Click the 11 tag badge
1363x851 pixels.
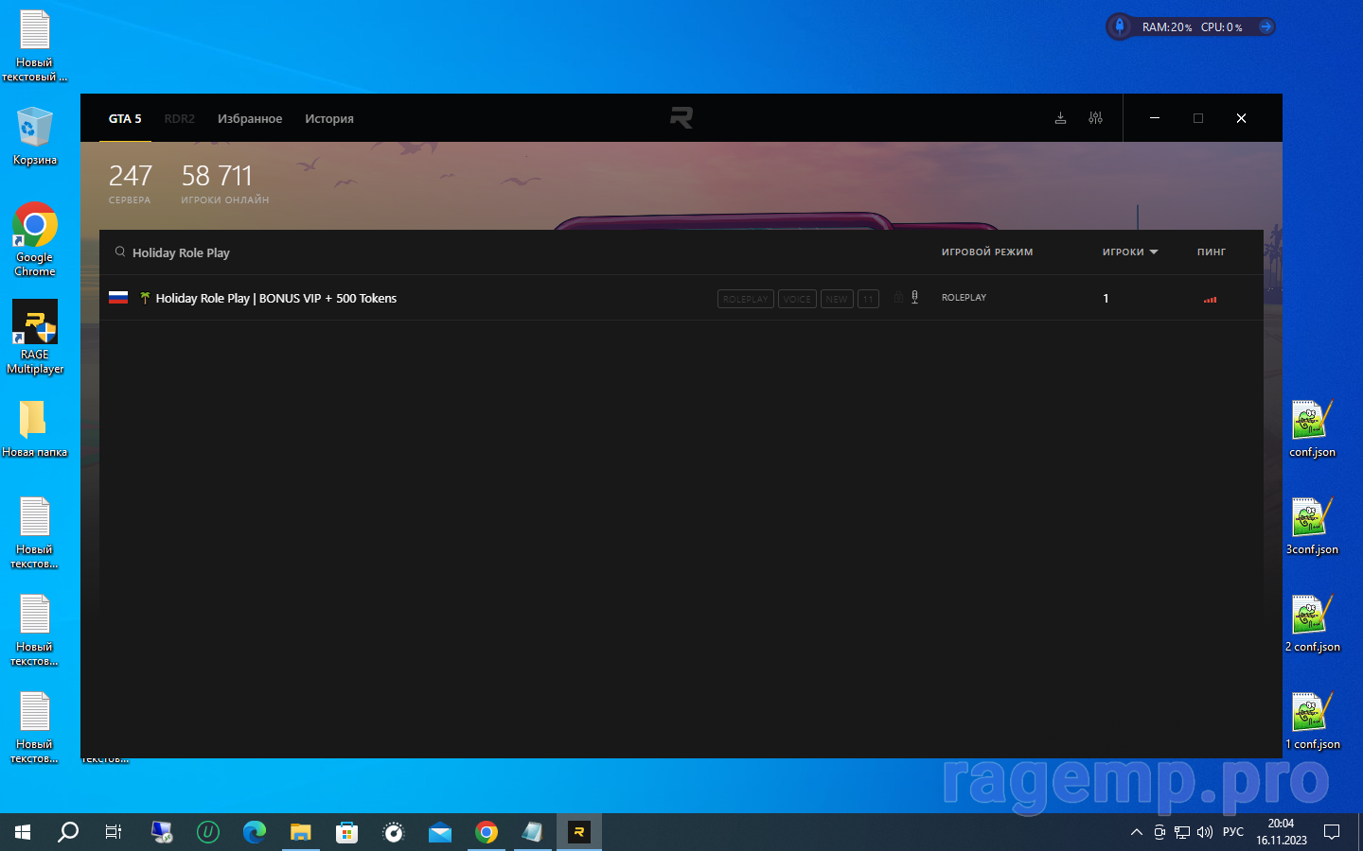tap(868, 299)
